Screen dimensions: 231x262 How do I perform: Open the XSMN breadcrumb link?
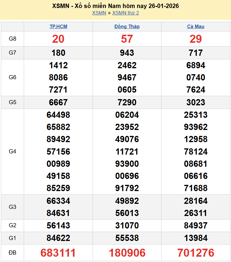(99, 13)
